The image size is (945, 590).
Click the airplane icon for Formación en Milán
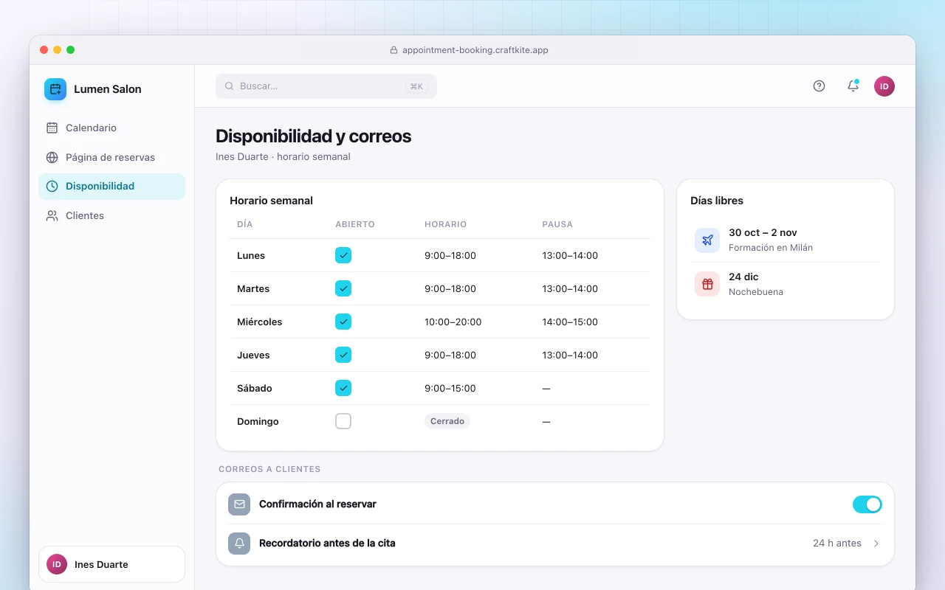pos(707,240)
